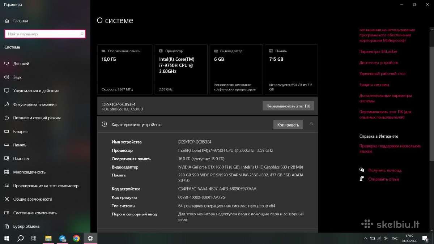Select the Звук sound icon

[x=7, y=77]
